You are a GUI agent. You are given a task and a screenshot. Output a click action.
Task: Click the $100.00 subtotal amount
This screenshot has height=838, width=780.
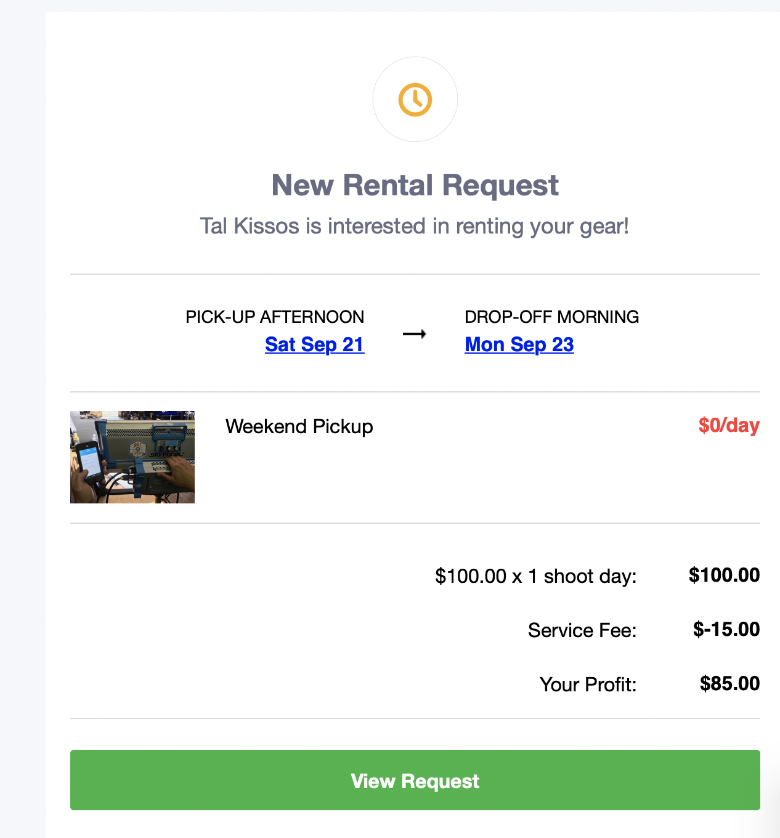724,575
